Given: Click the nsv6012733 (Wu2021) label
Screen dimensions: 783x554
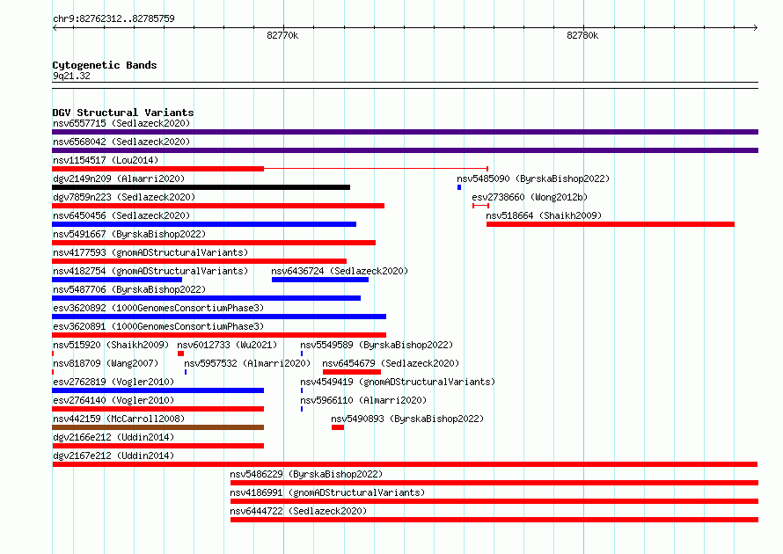Looking at the screenshot, I should (227, 345).
